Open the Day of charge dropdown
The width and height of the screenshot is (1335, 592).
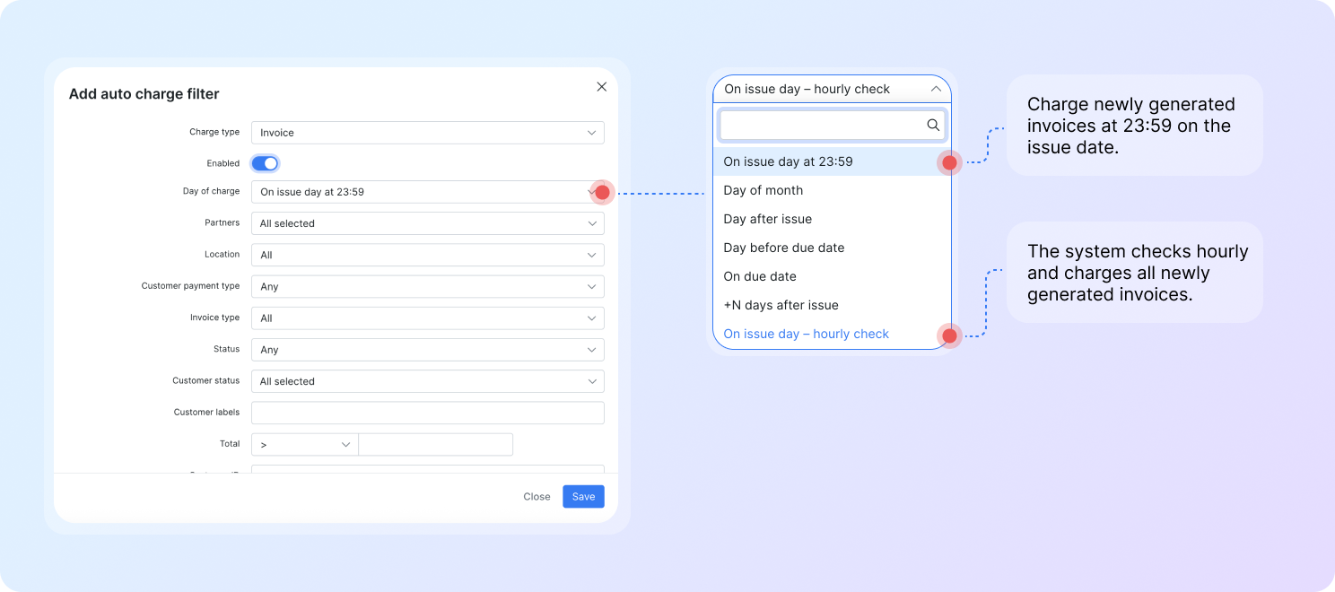tap(428, 192)
